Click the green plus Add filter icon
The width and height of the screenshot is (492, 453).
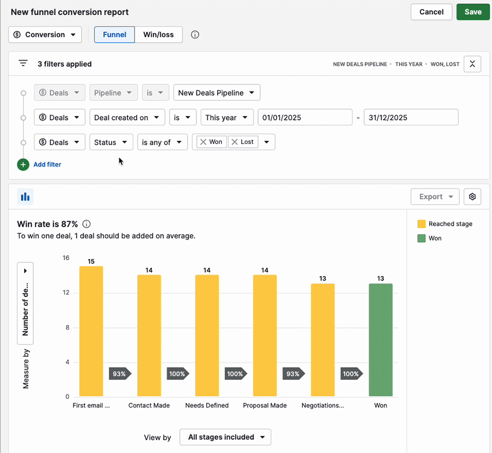point(23,164)
